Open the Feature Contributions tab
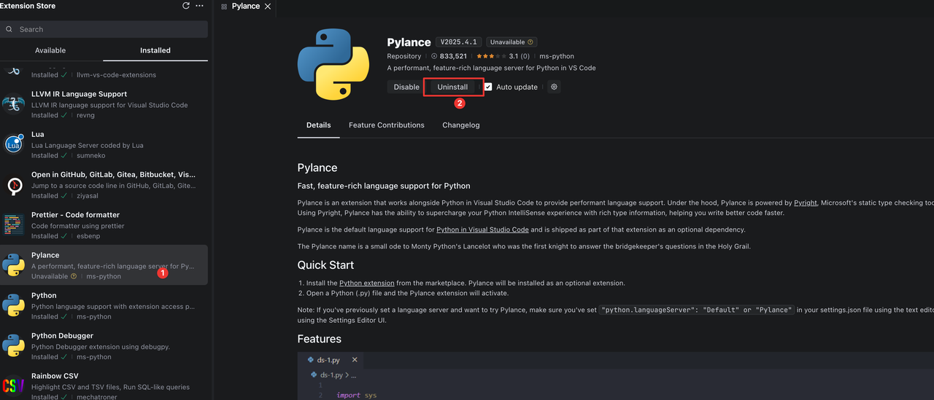 pyautogui.click(x=386, y=125)
